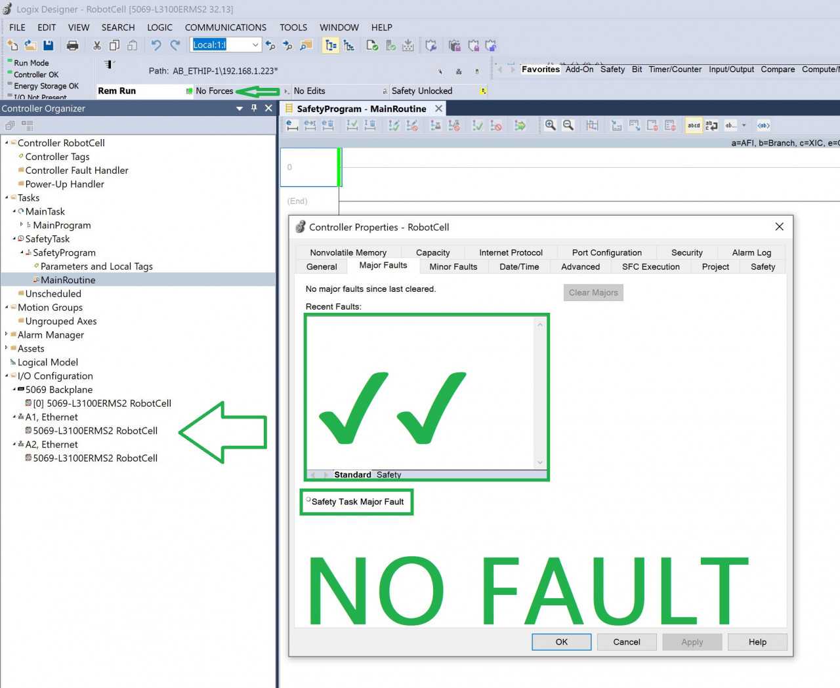Viewport: 840px width, 688px height.
Task: Click the Undo arrow icon
Action: coord(156,45)
